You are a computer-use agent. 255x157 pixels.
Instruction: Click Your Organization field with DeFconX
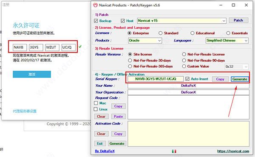tap(188, 92)
